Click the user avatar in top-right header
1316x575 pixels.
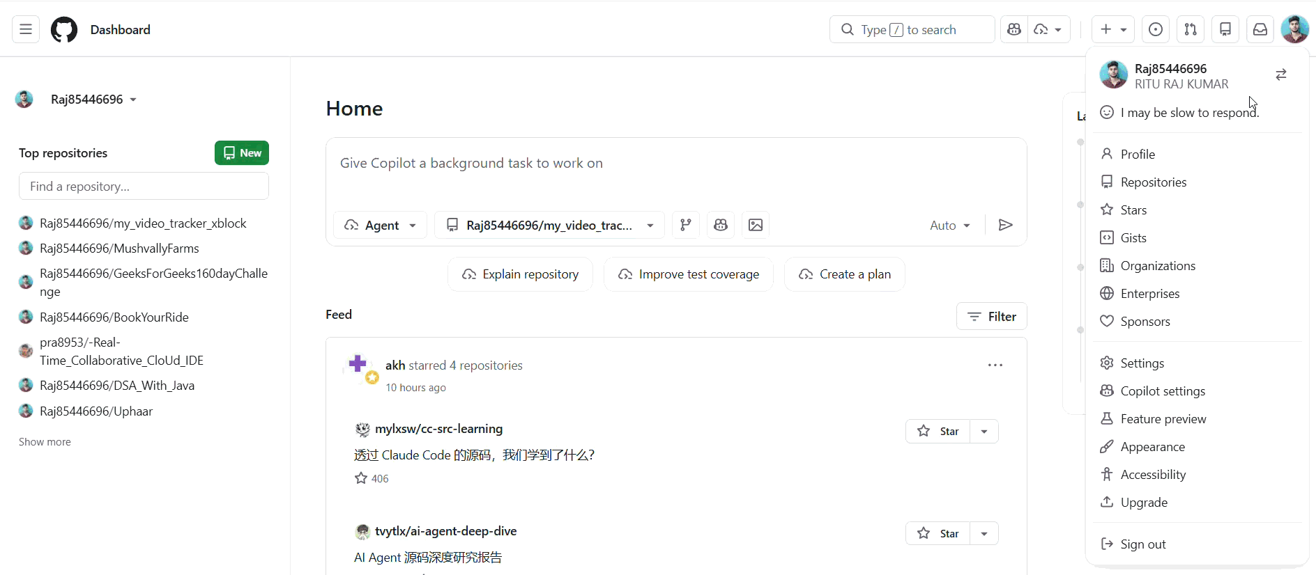click(x=1295, y=29)
